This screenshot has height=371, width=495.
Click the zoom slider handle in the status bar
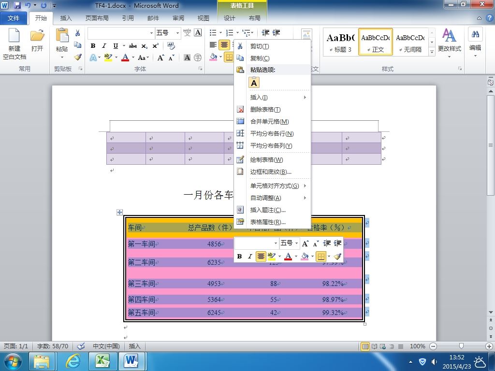(x=461, y=346)
